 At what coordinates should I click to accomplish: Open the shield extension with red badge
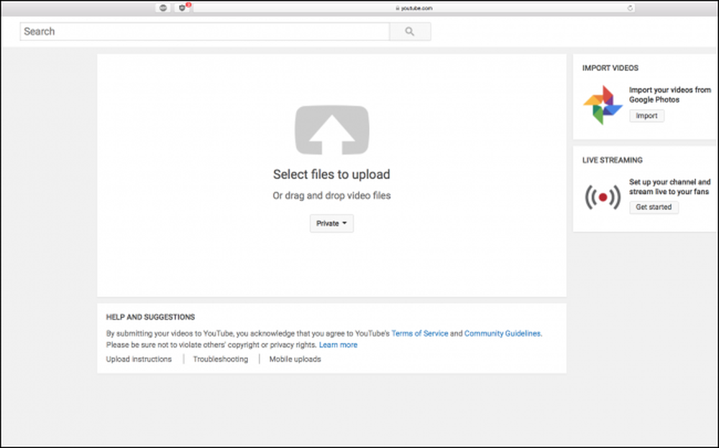[183, 8]
